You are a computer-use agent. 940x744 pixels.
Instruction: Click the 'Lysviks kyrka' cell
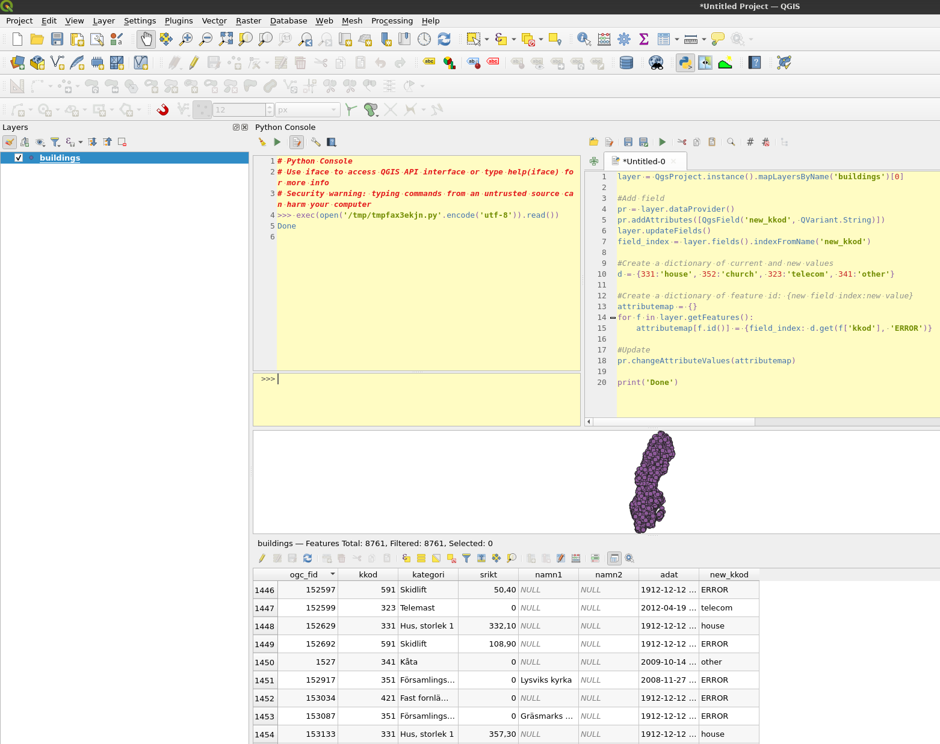548,680
